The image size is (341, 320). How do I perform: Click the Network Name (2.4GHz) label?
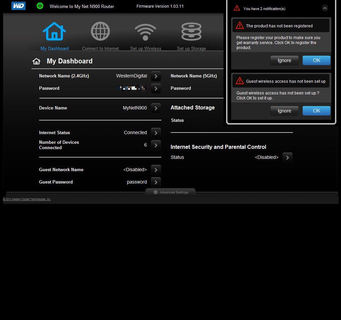[x=64, y=76]
